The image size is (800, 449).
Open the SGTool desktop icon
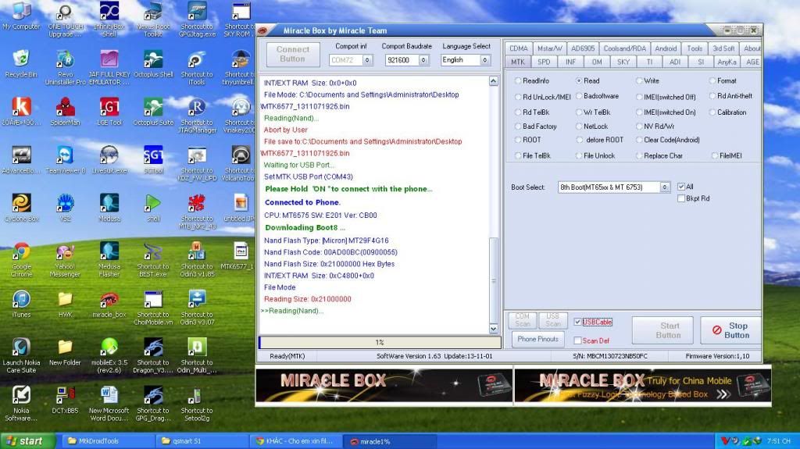(x=153, y=160)
